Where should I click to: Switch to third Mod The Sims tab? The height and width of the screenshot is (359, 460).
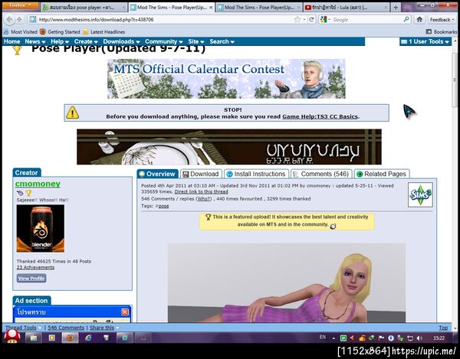259,8
